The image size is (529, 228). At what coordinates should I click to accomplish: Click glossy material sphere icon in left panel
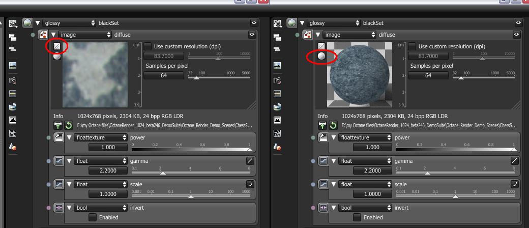[x=27, y=23]
